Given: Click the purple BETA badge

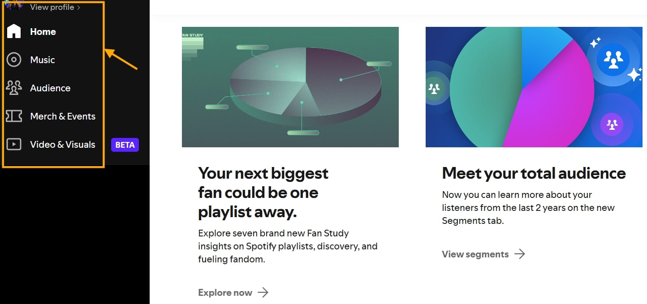Looking at the screenshot, I should click(x=125, y=145).
